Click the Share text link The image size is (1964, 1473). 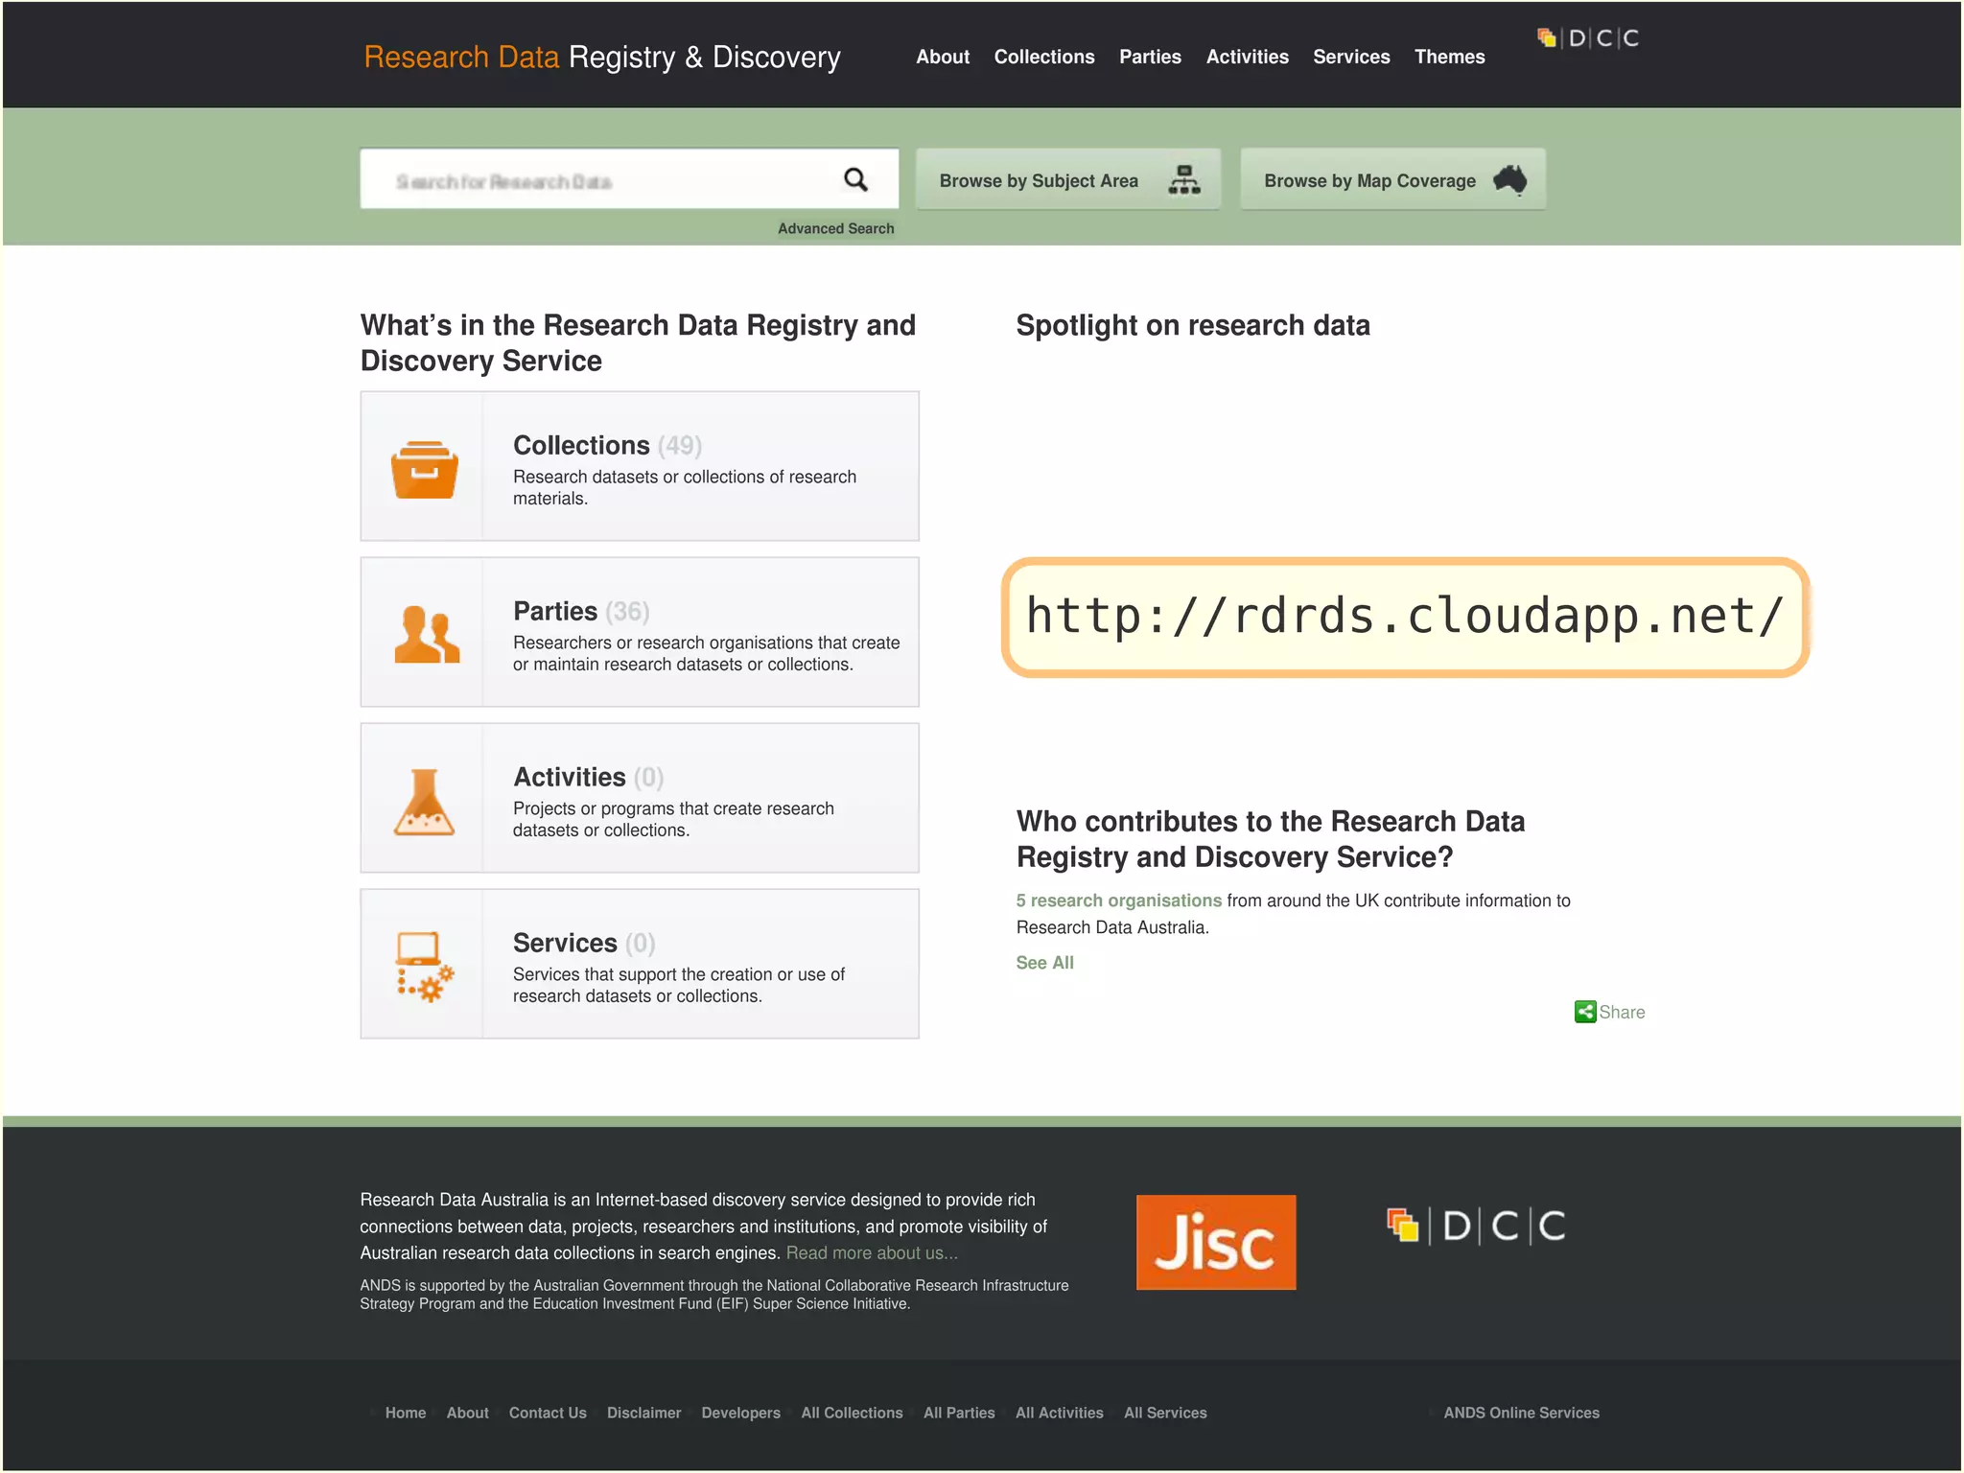(x=1622, y=1012)
